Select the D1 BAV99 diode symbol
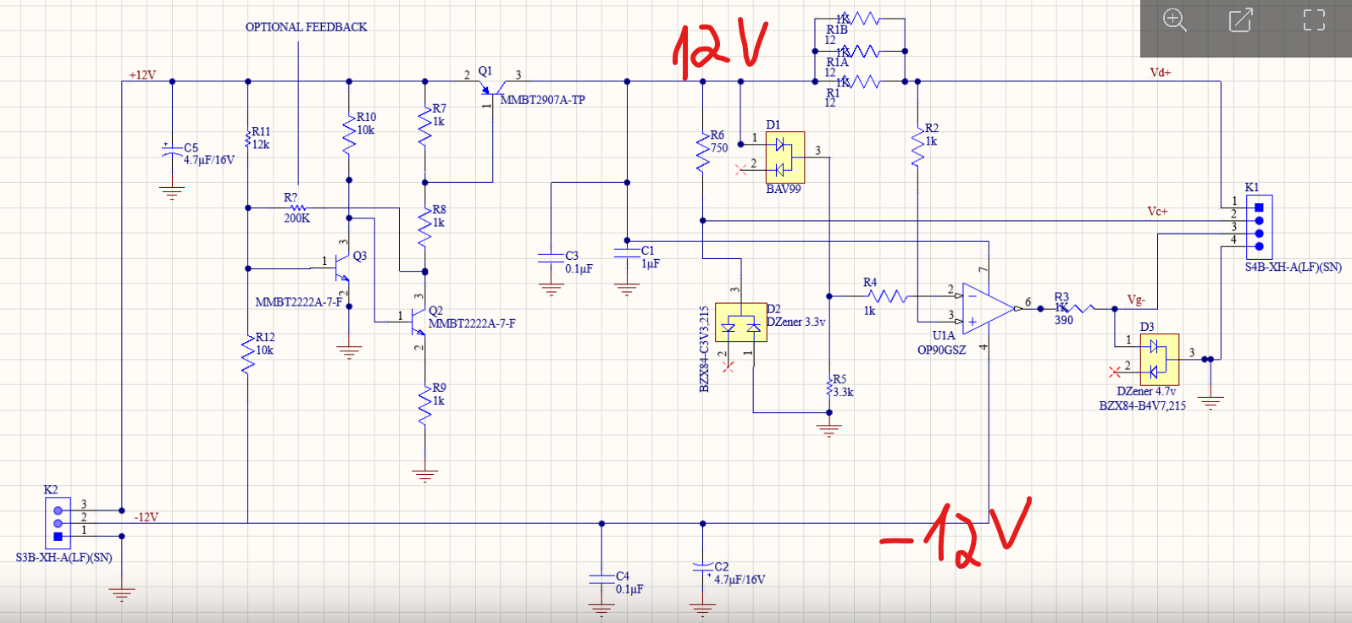Image resolution: width=1352 pixels, height=623 pixels. pyautogui.click(x=785, y=157)
